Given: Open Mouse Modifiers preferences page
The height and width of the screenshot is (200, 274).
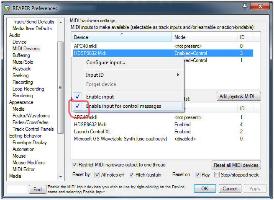Looking at the screenshot, I should [x=29, y=163].
